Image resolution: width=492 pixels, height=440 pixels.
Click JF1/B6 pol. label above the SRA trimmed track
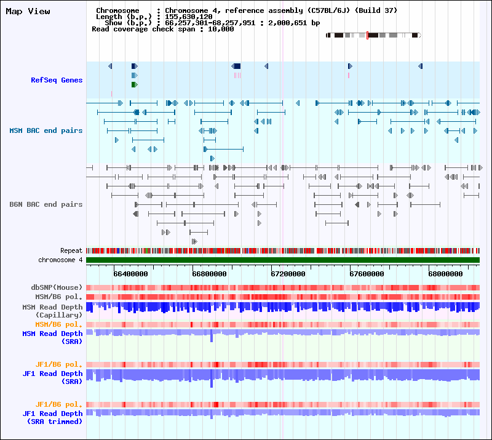click(58, 404)
